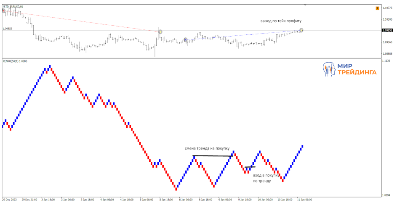
Task: Click the take-profit exit marker on price chart
Action: (x=301, y=30)
